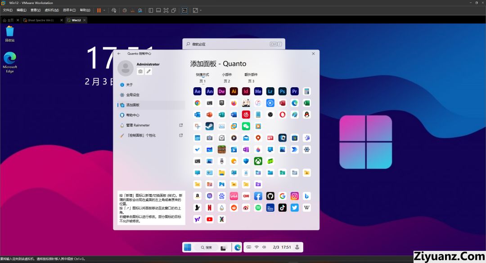The width and height of the screenshot is (486, 263).
Task: Expand the VMware stretch mode dropdown arrow
Action: tap(201, 10)
